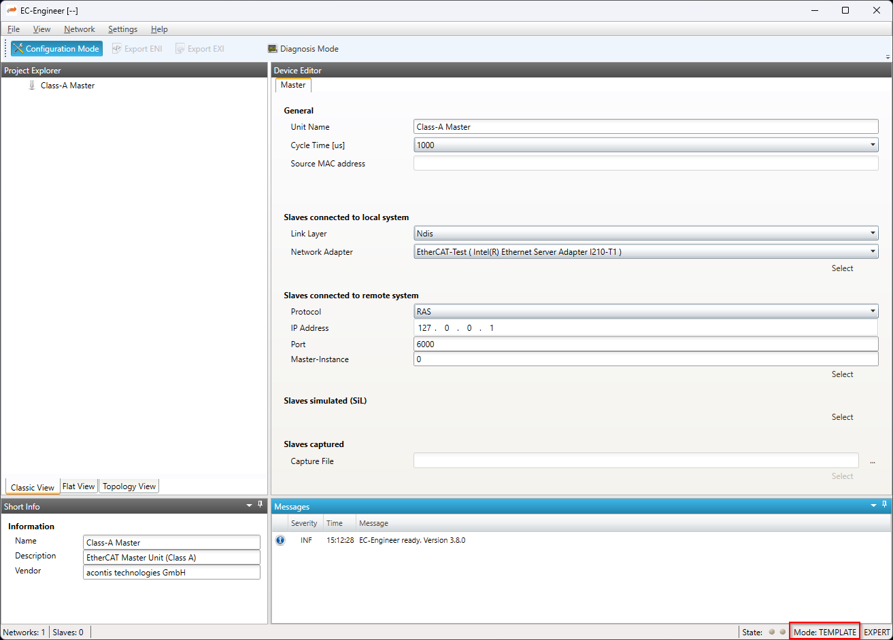Open the Link Layer dropdown
This screenshot has width=893, height=640.
872,234
